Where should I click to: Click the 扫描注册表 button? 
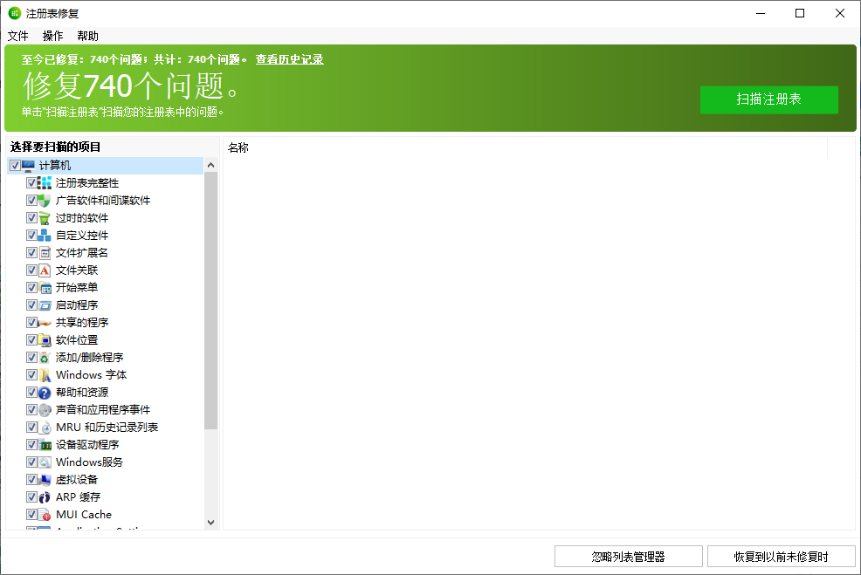coord(768,99)
